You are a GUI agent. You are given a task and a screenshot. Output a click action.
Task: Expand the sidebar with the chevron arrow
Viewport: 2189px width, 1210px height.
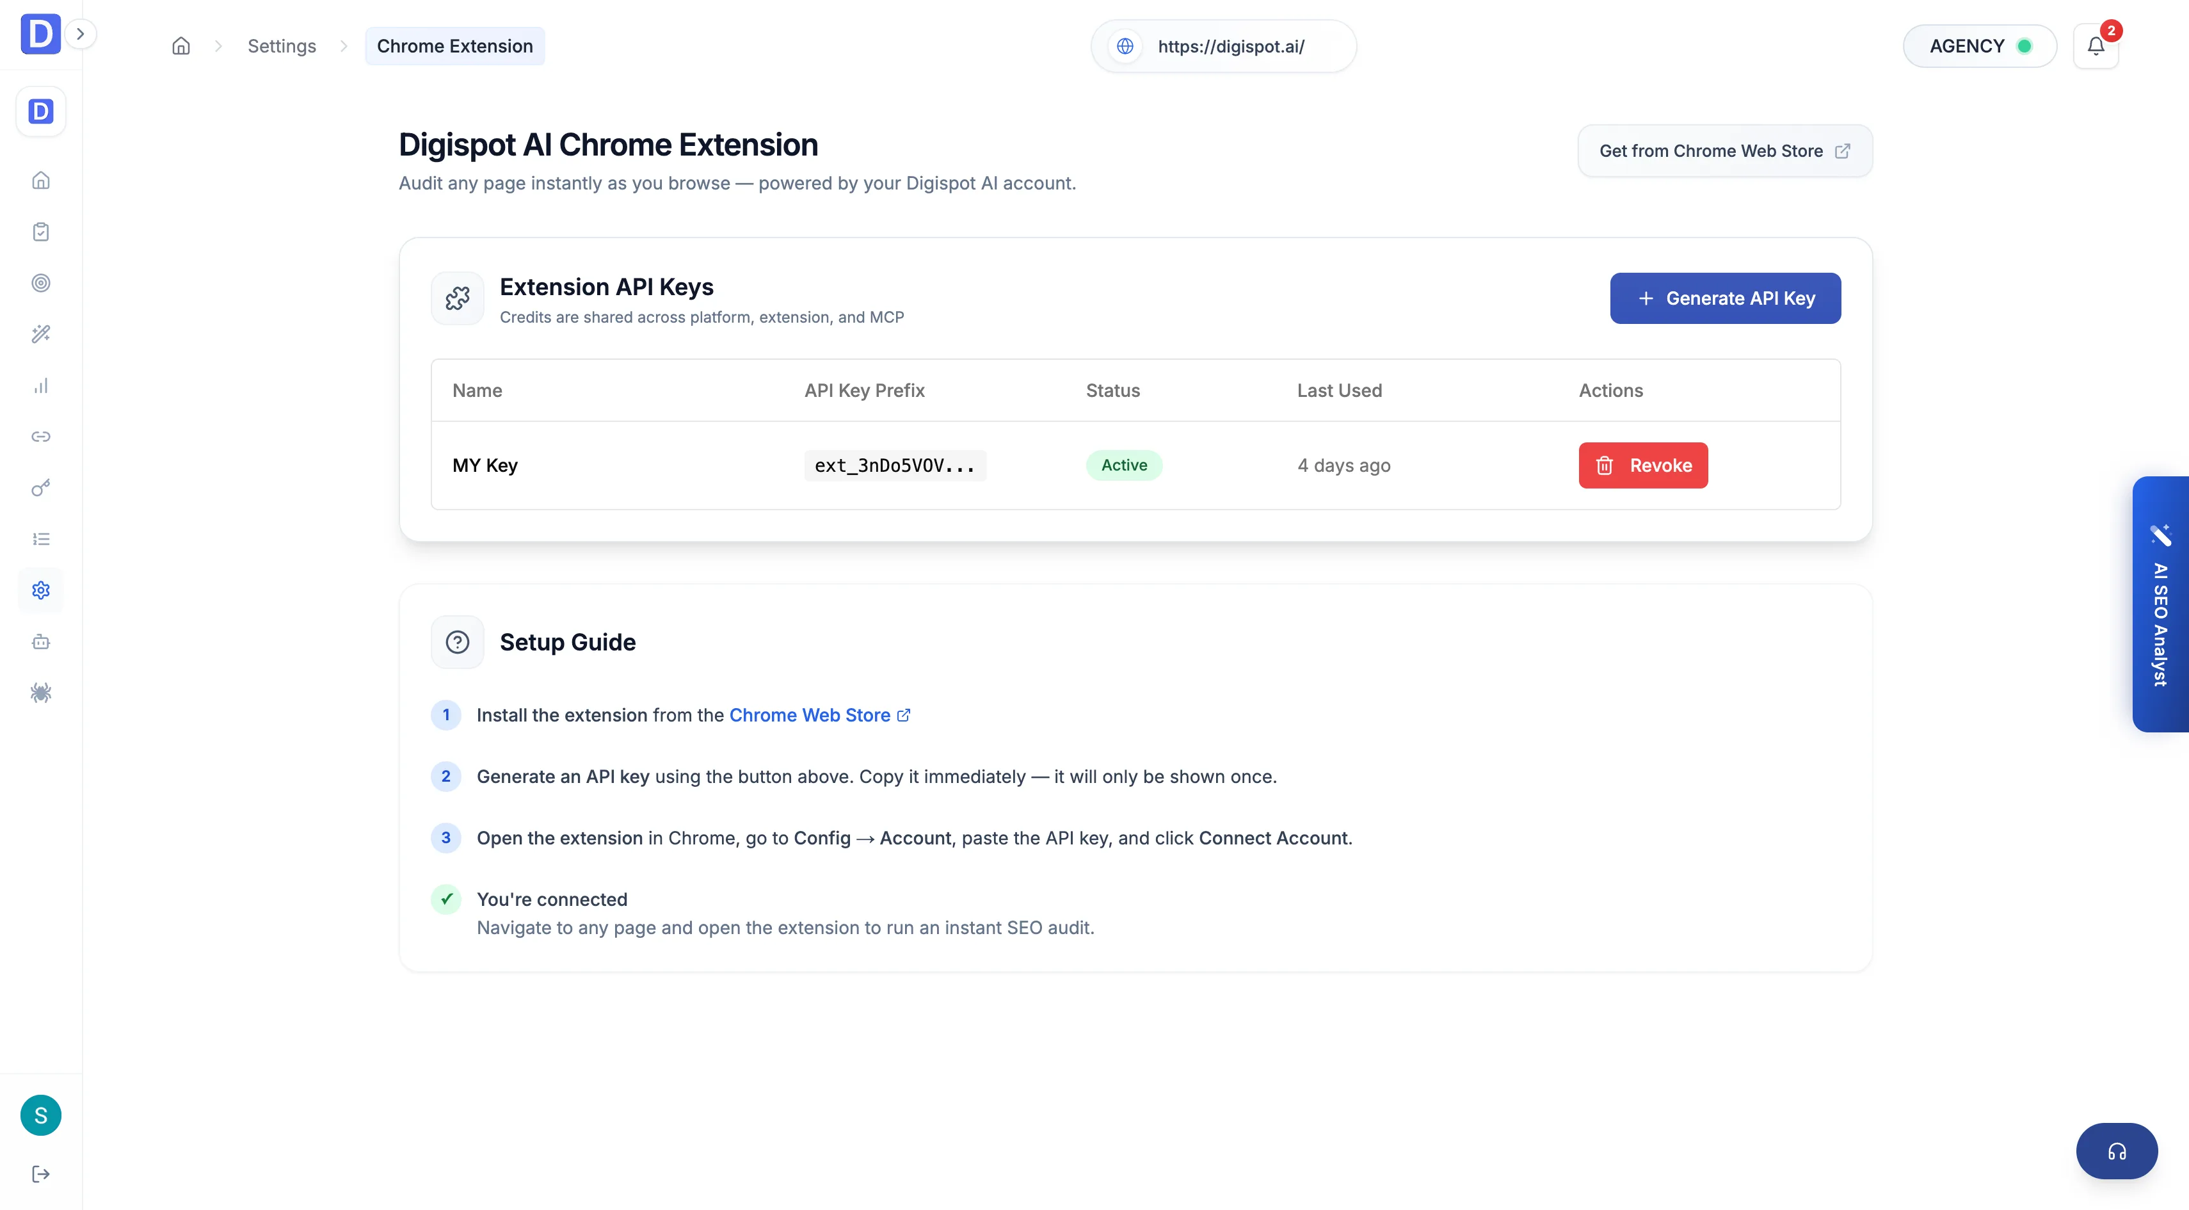point(81,34)
